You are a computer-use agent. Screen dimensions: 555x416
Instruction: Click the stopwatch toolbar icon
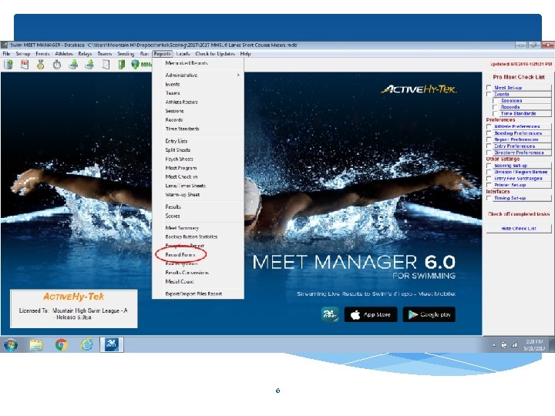point(57,65)
